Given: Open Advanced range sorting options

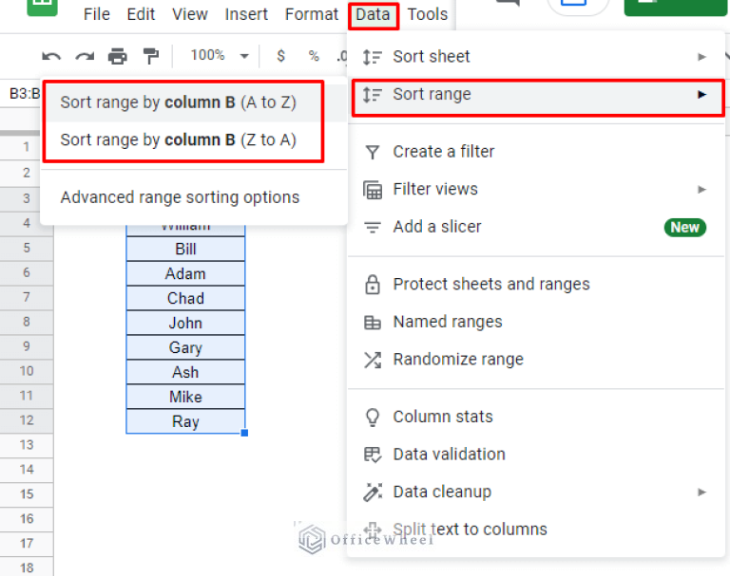Looking at the screenshot, I should [x=180, y=197].
